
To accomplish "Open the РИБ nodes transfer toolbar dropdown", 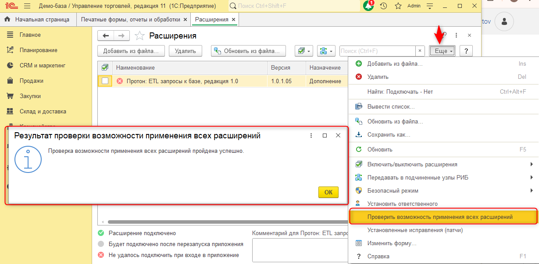I will pyautogui.click(x=327, y=51).
